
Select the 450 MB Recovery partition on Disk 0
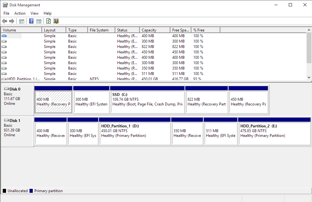point(249,100)
